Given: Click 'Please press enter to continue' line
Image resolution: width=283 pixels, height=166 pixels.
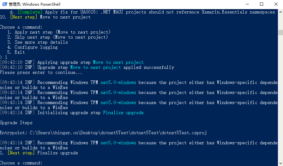Looking at the screenshot, I should pos(41,72).
